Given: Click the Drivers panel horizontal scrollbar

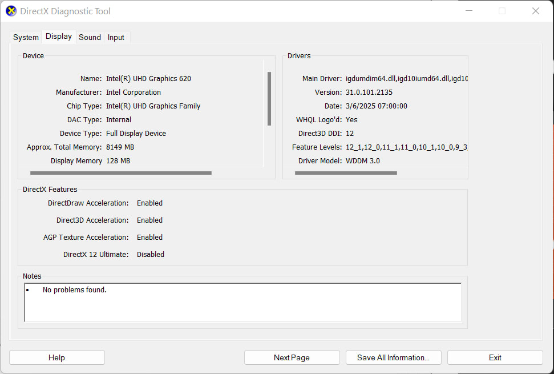Looking at the screenshot, I should tap(346, 173).
